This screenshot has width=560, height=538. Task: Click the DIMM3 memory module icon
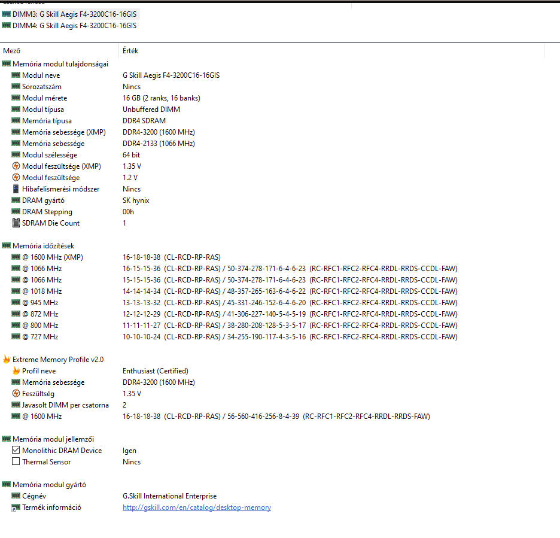(x=6, y=14)
